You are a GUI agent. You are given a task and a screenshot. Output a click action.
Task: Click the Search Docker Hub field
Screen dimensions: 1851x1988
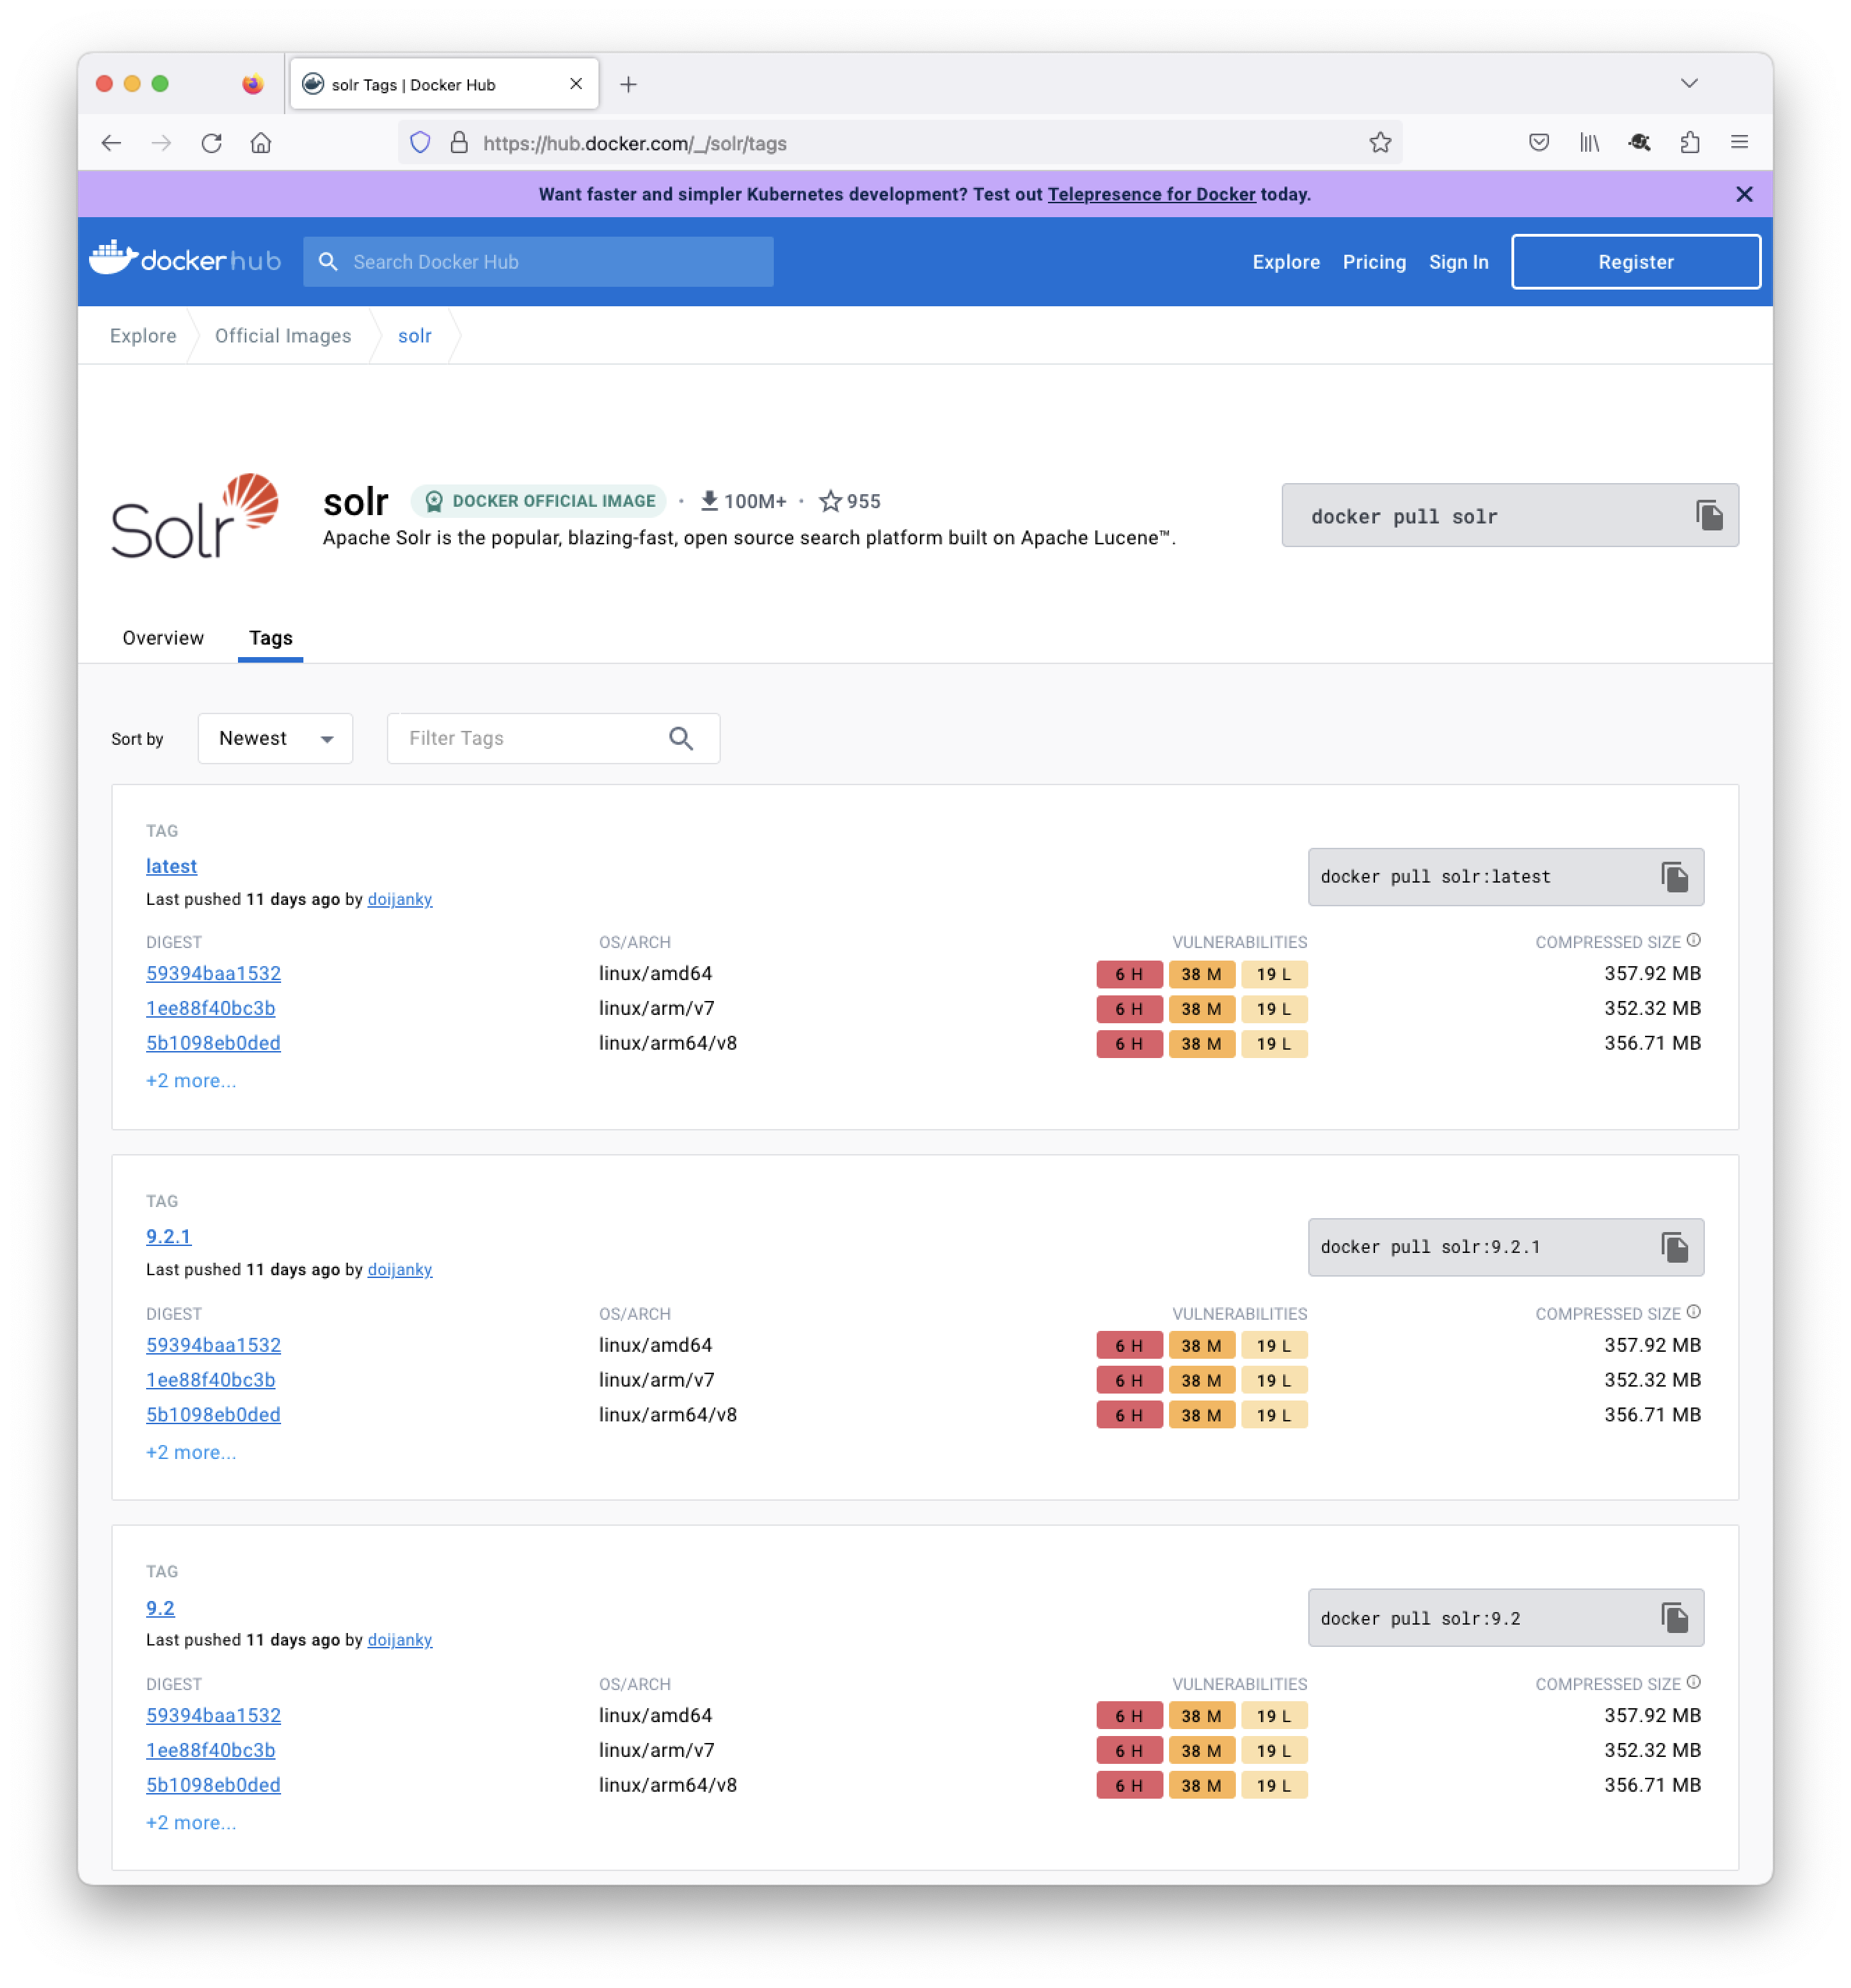tap(540, 262)
